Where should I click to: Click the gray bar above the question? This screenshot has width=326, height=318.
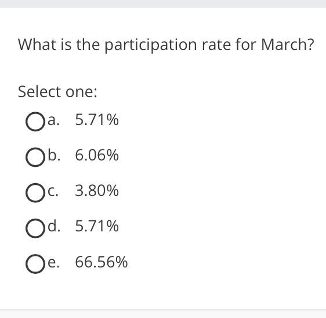click(163, 4)
